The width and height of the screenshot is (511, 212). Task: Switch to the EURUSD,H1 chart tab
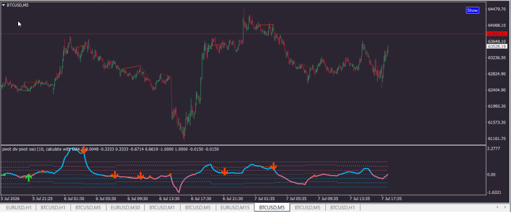(x=19, y=207)
